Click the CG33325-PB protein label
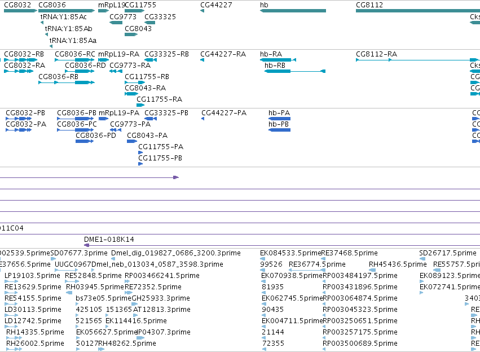This screenshot has width=480, height=352. 166,113
